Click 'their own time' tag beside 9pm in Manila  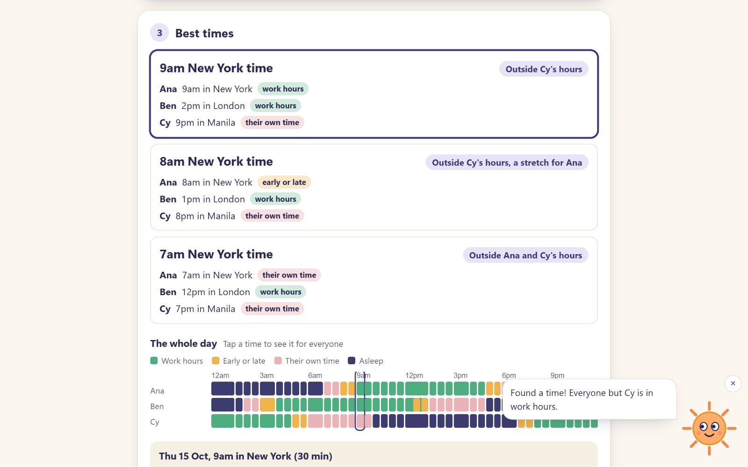tap(272, 122)
